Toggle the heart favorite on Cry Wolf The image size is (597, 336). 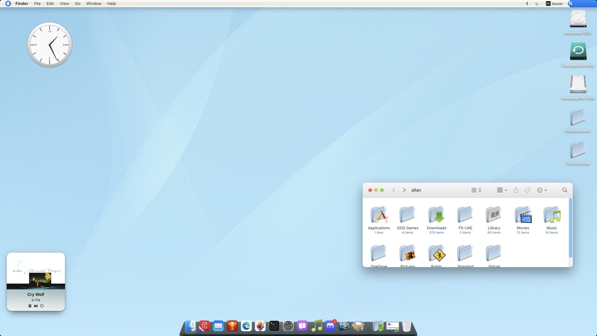coord(42,306)
